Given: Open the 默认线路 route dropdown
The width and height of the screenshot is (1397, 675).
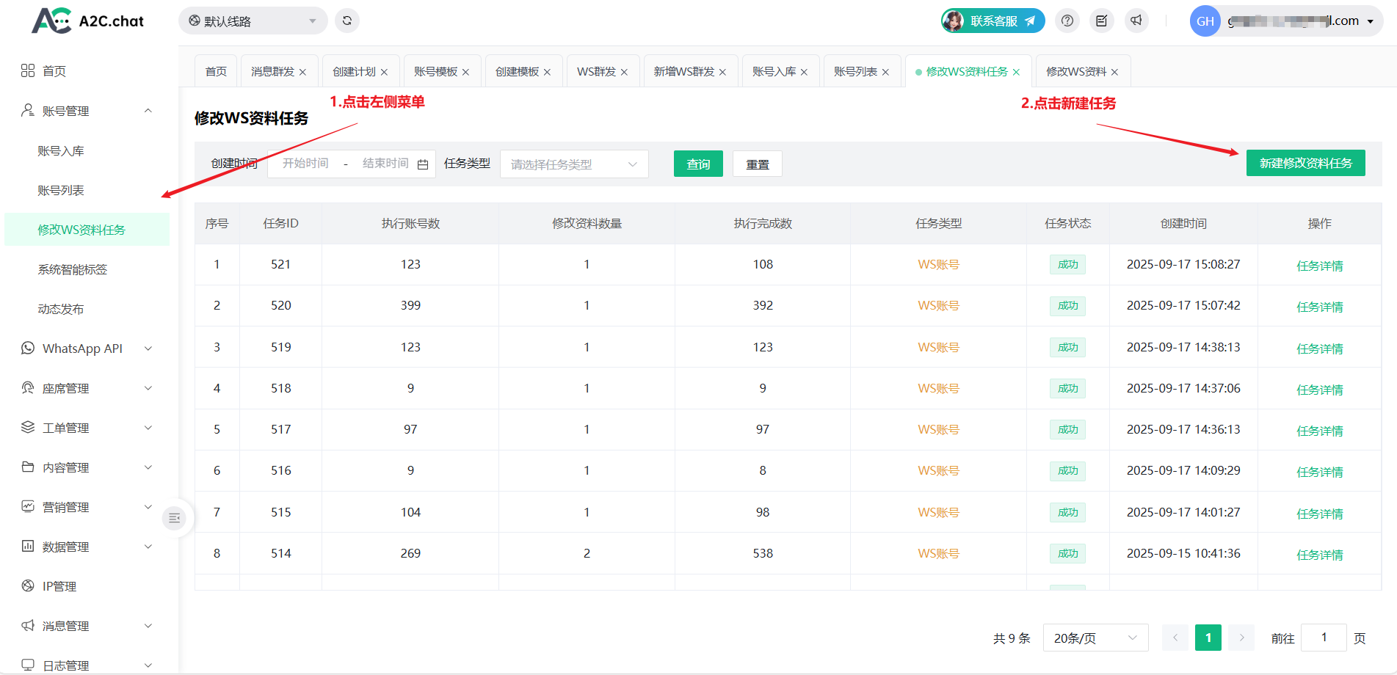Looking at the screenshot, I should [253, 21].
